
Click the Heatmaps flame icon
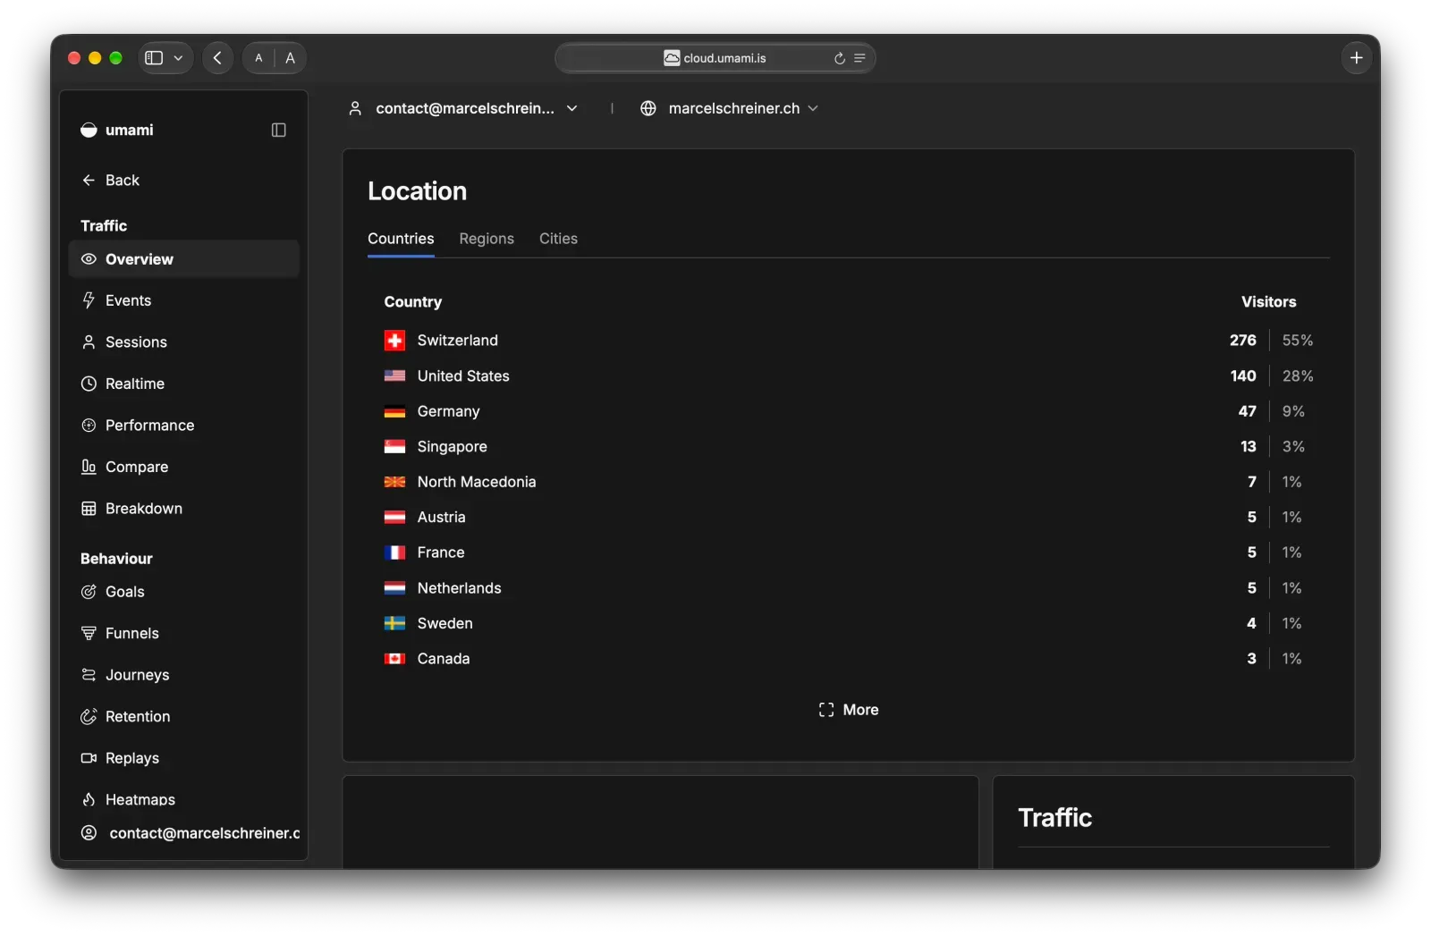click(x=89, y=800)
